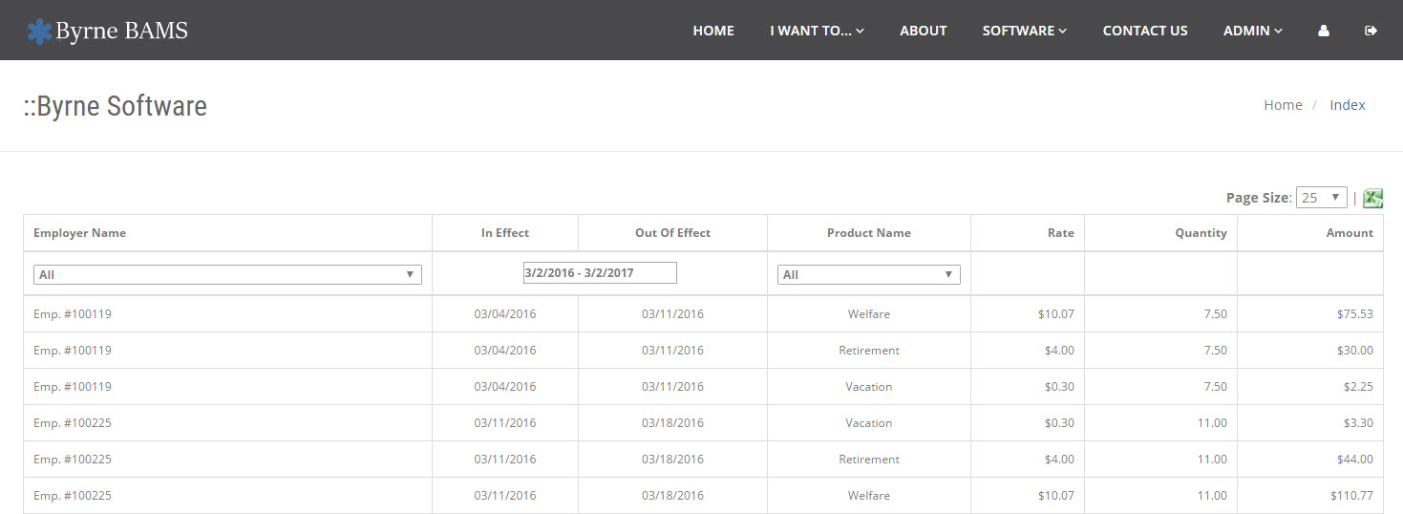The height and width of the screenshot is (514, 1403).
Task: Sort by Quantity column header
Action: click(x=1201, y=233)
